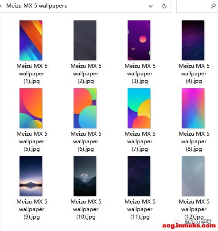Select the dark gray wallpaper (2).jpg thumbnail
This screenshot has width=218, height=231.
point(85,40)
